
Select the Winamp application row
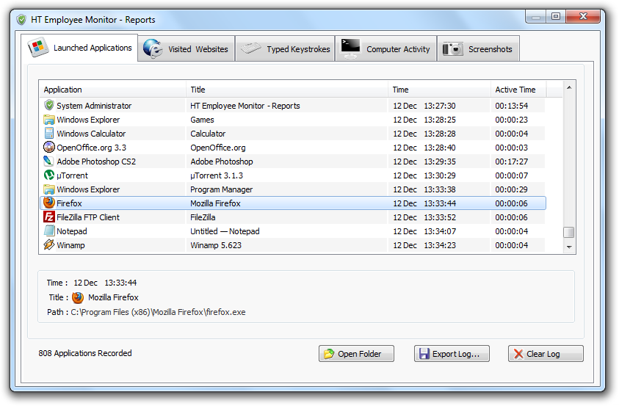coord(292,245)
